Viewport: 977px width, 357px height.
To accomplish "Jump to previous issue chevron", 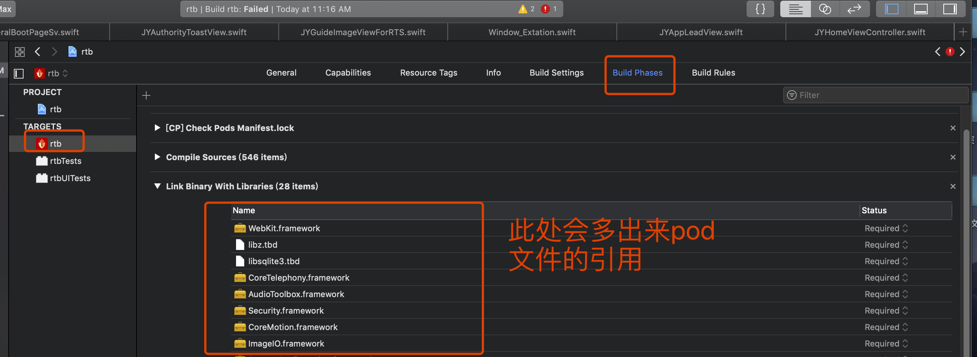I will click(938, 52).
